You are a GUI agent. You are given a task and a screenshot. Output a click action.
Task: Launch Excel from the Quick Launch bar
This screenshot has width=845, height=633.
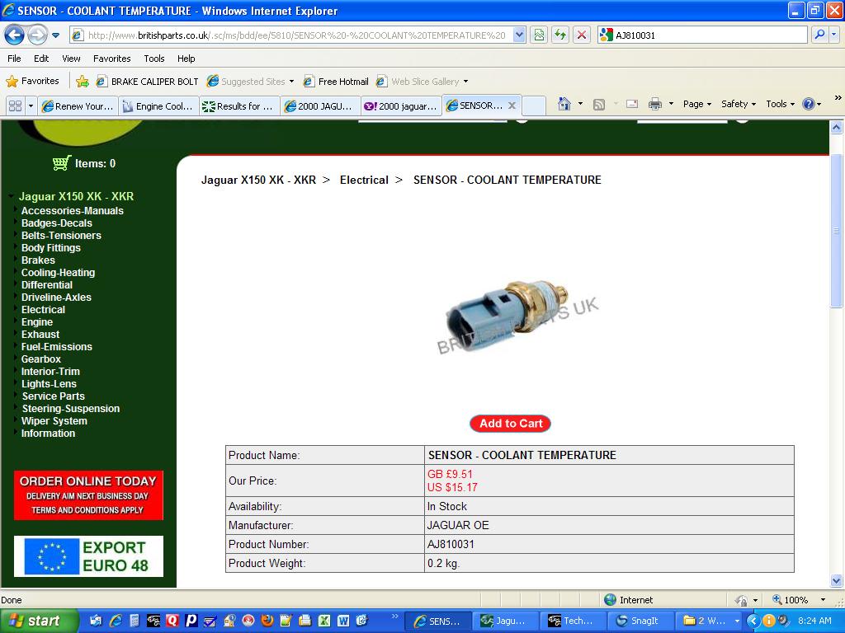coord(323,621)
